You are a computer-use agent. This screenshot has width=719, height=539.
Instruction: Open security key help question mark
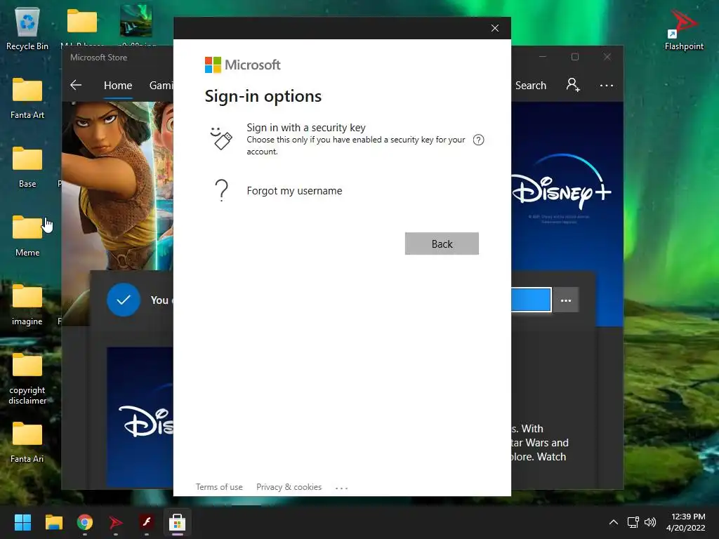pos(478,140)
